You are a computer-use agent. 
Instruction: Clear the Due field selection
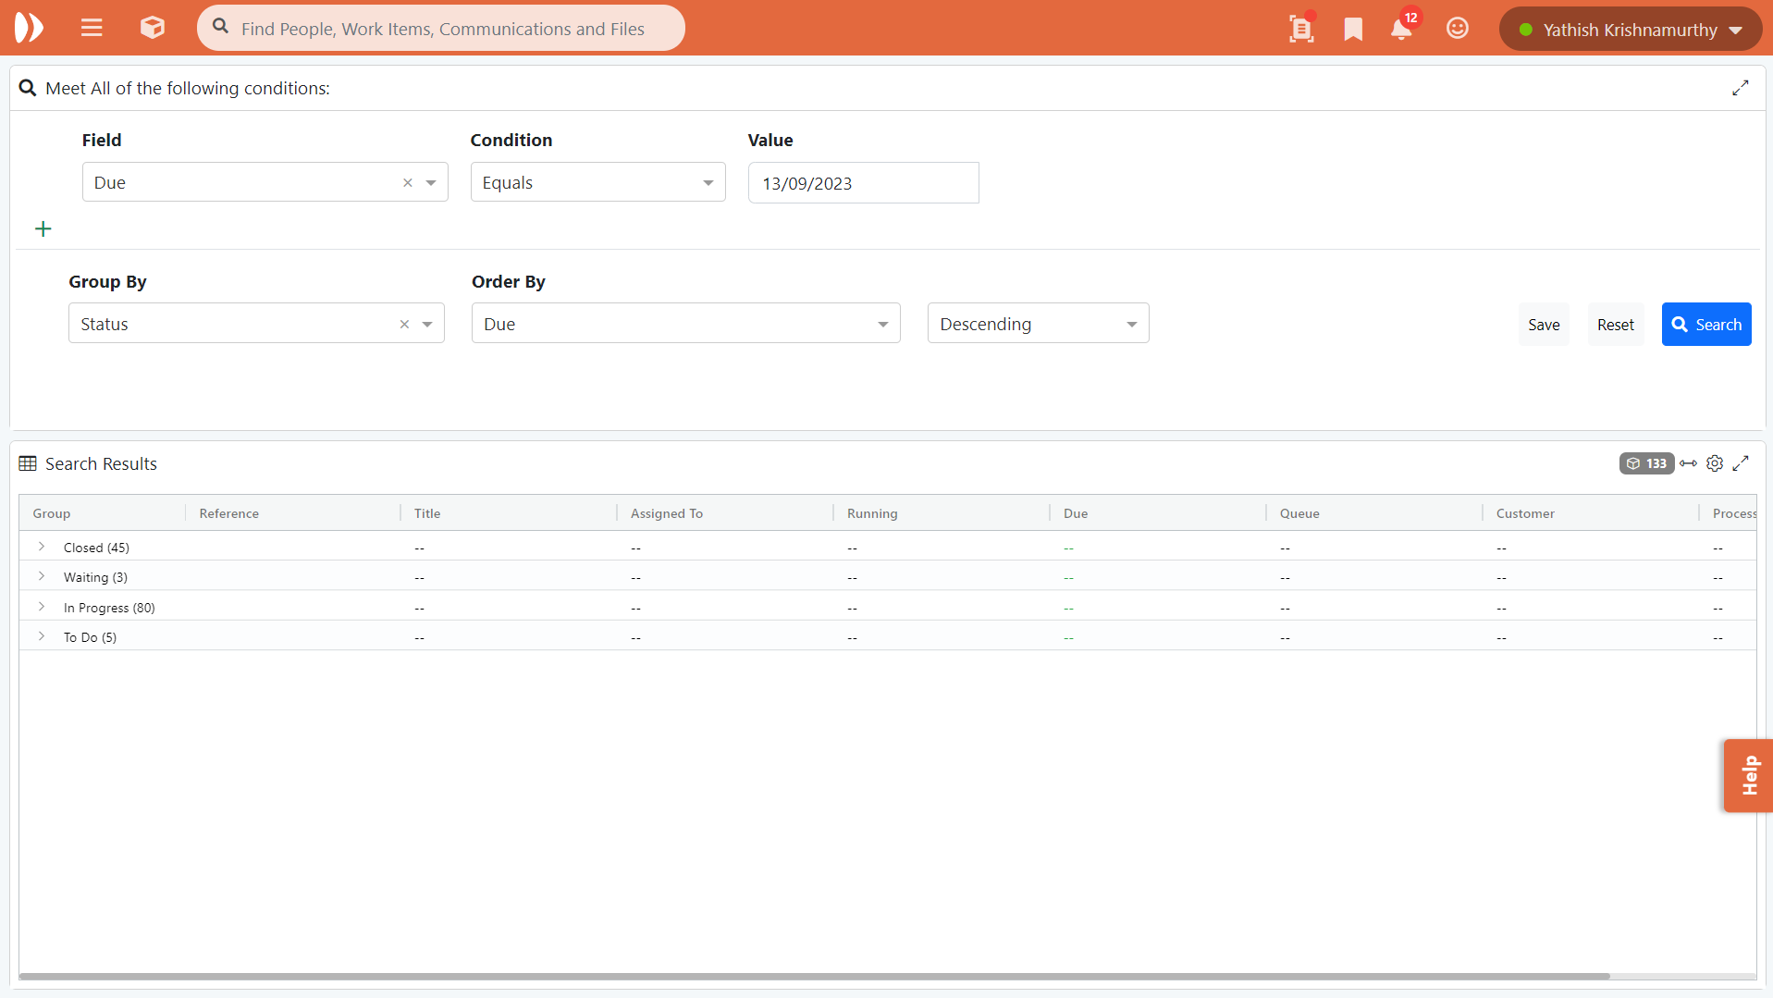pos(408,183)
